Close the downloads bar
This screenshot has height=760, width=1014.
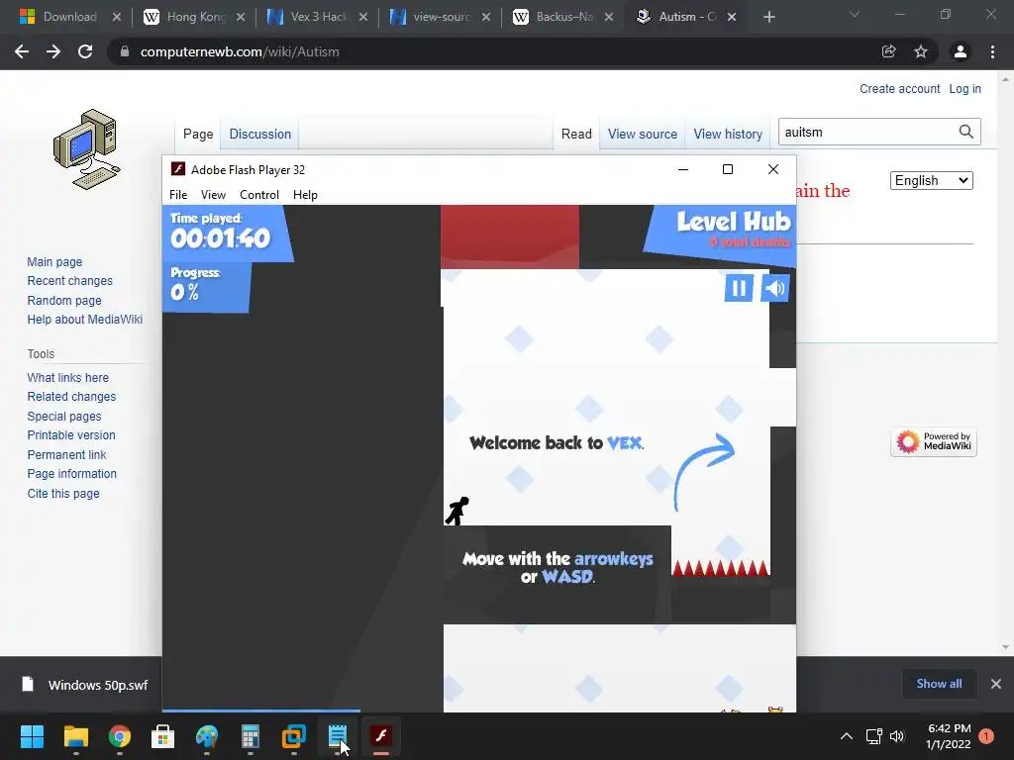point(996,683)
